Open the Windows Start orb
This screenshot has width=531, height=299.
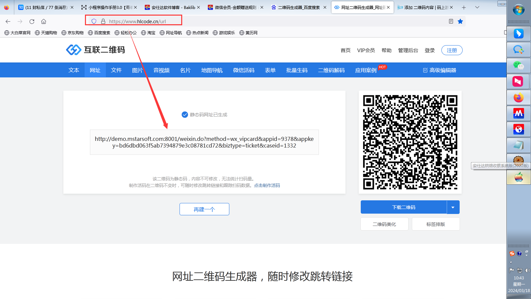[x=518, y=9]
